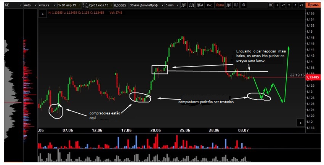Image resolution: width=324 pixels, height=165 pixels.
Task: Open the 5 min interval dropdown
Action: coord(172,5)
